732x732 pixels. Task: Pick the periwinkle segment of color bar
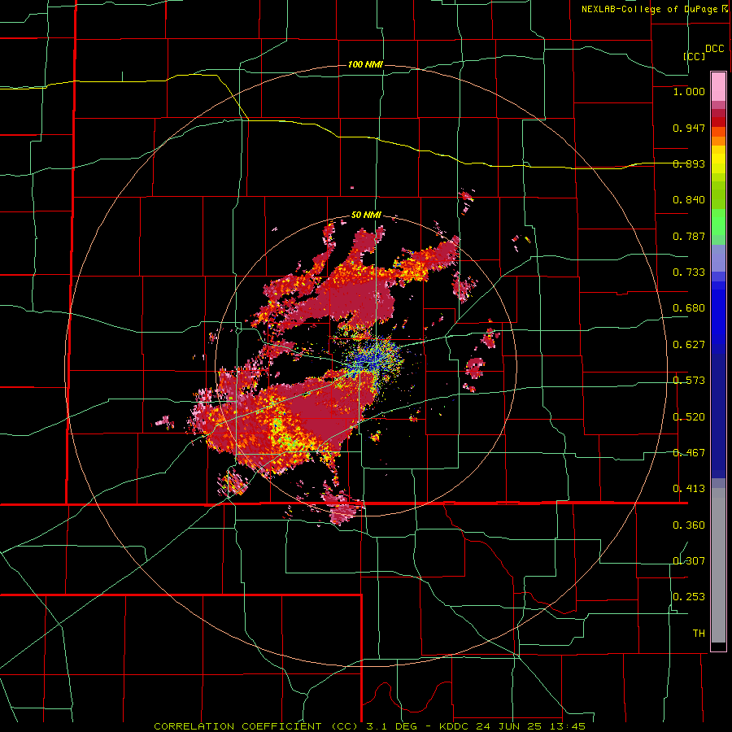(718, 258)
